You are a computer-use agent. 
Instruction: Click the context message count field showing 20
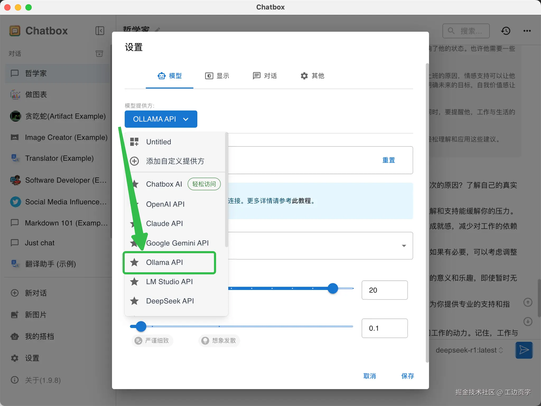pyautogui.click(x=384, y=290)
